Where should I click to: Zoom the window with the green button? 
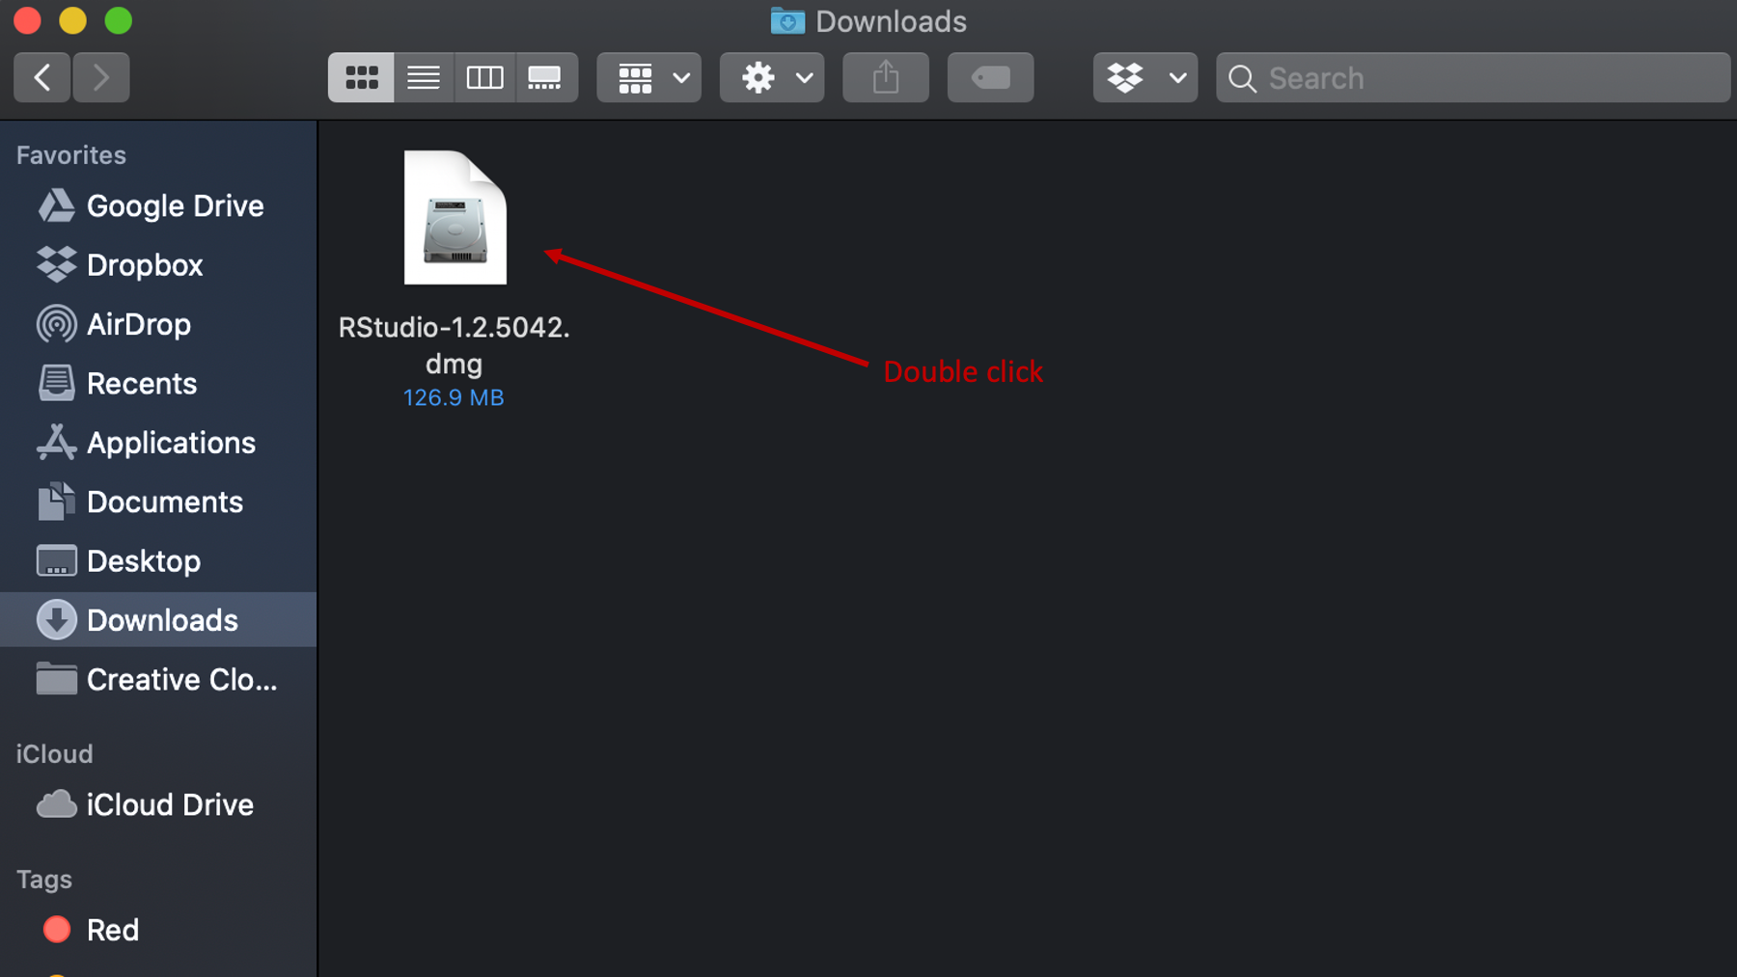(x=118, y=20)
